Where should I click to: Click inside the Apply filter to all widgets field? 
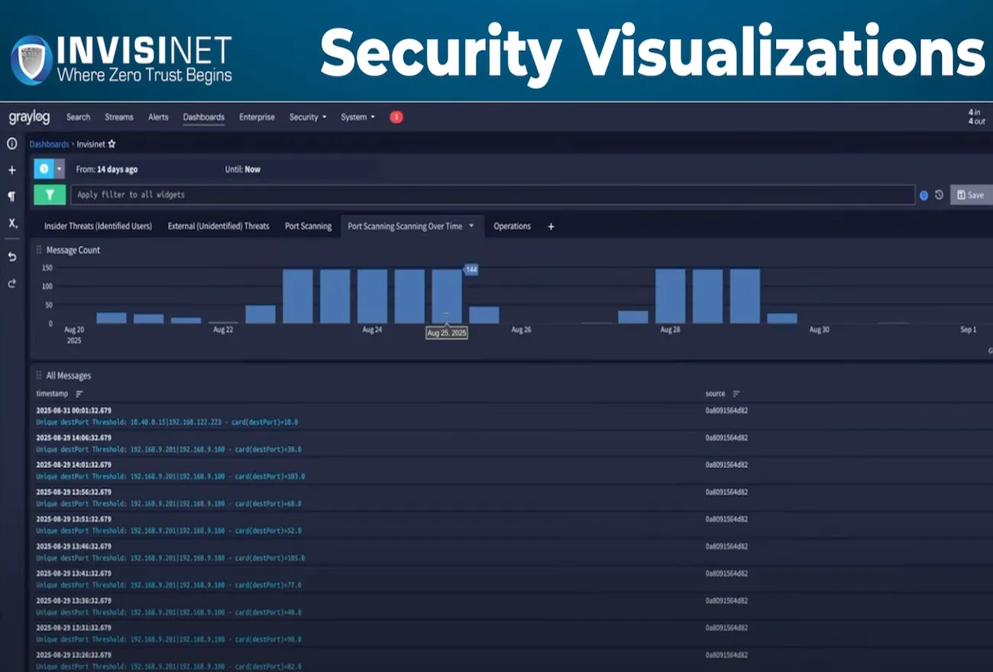point(306,195)
